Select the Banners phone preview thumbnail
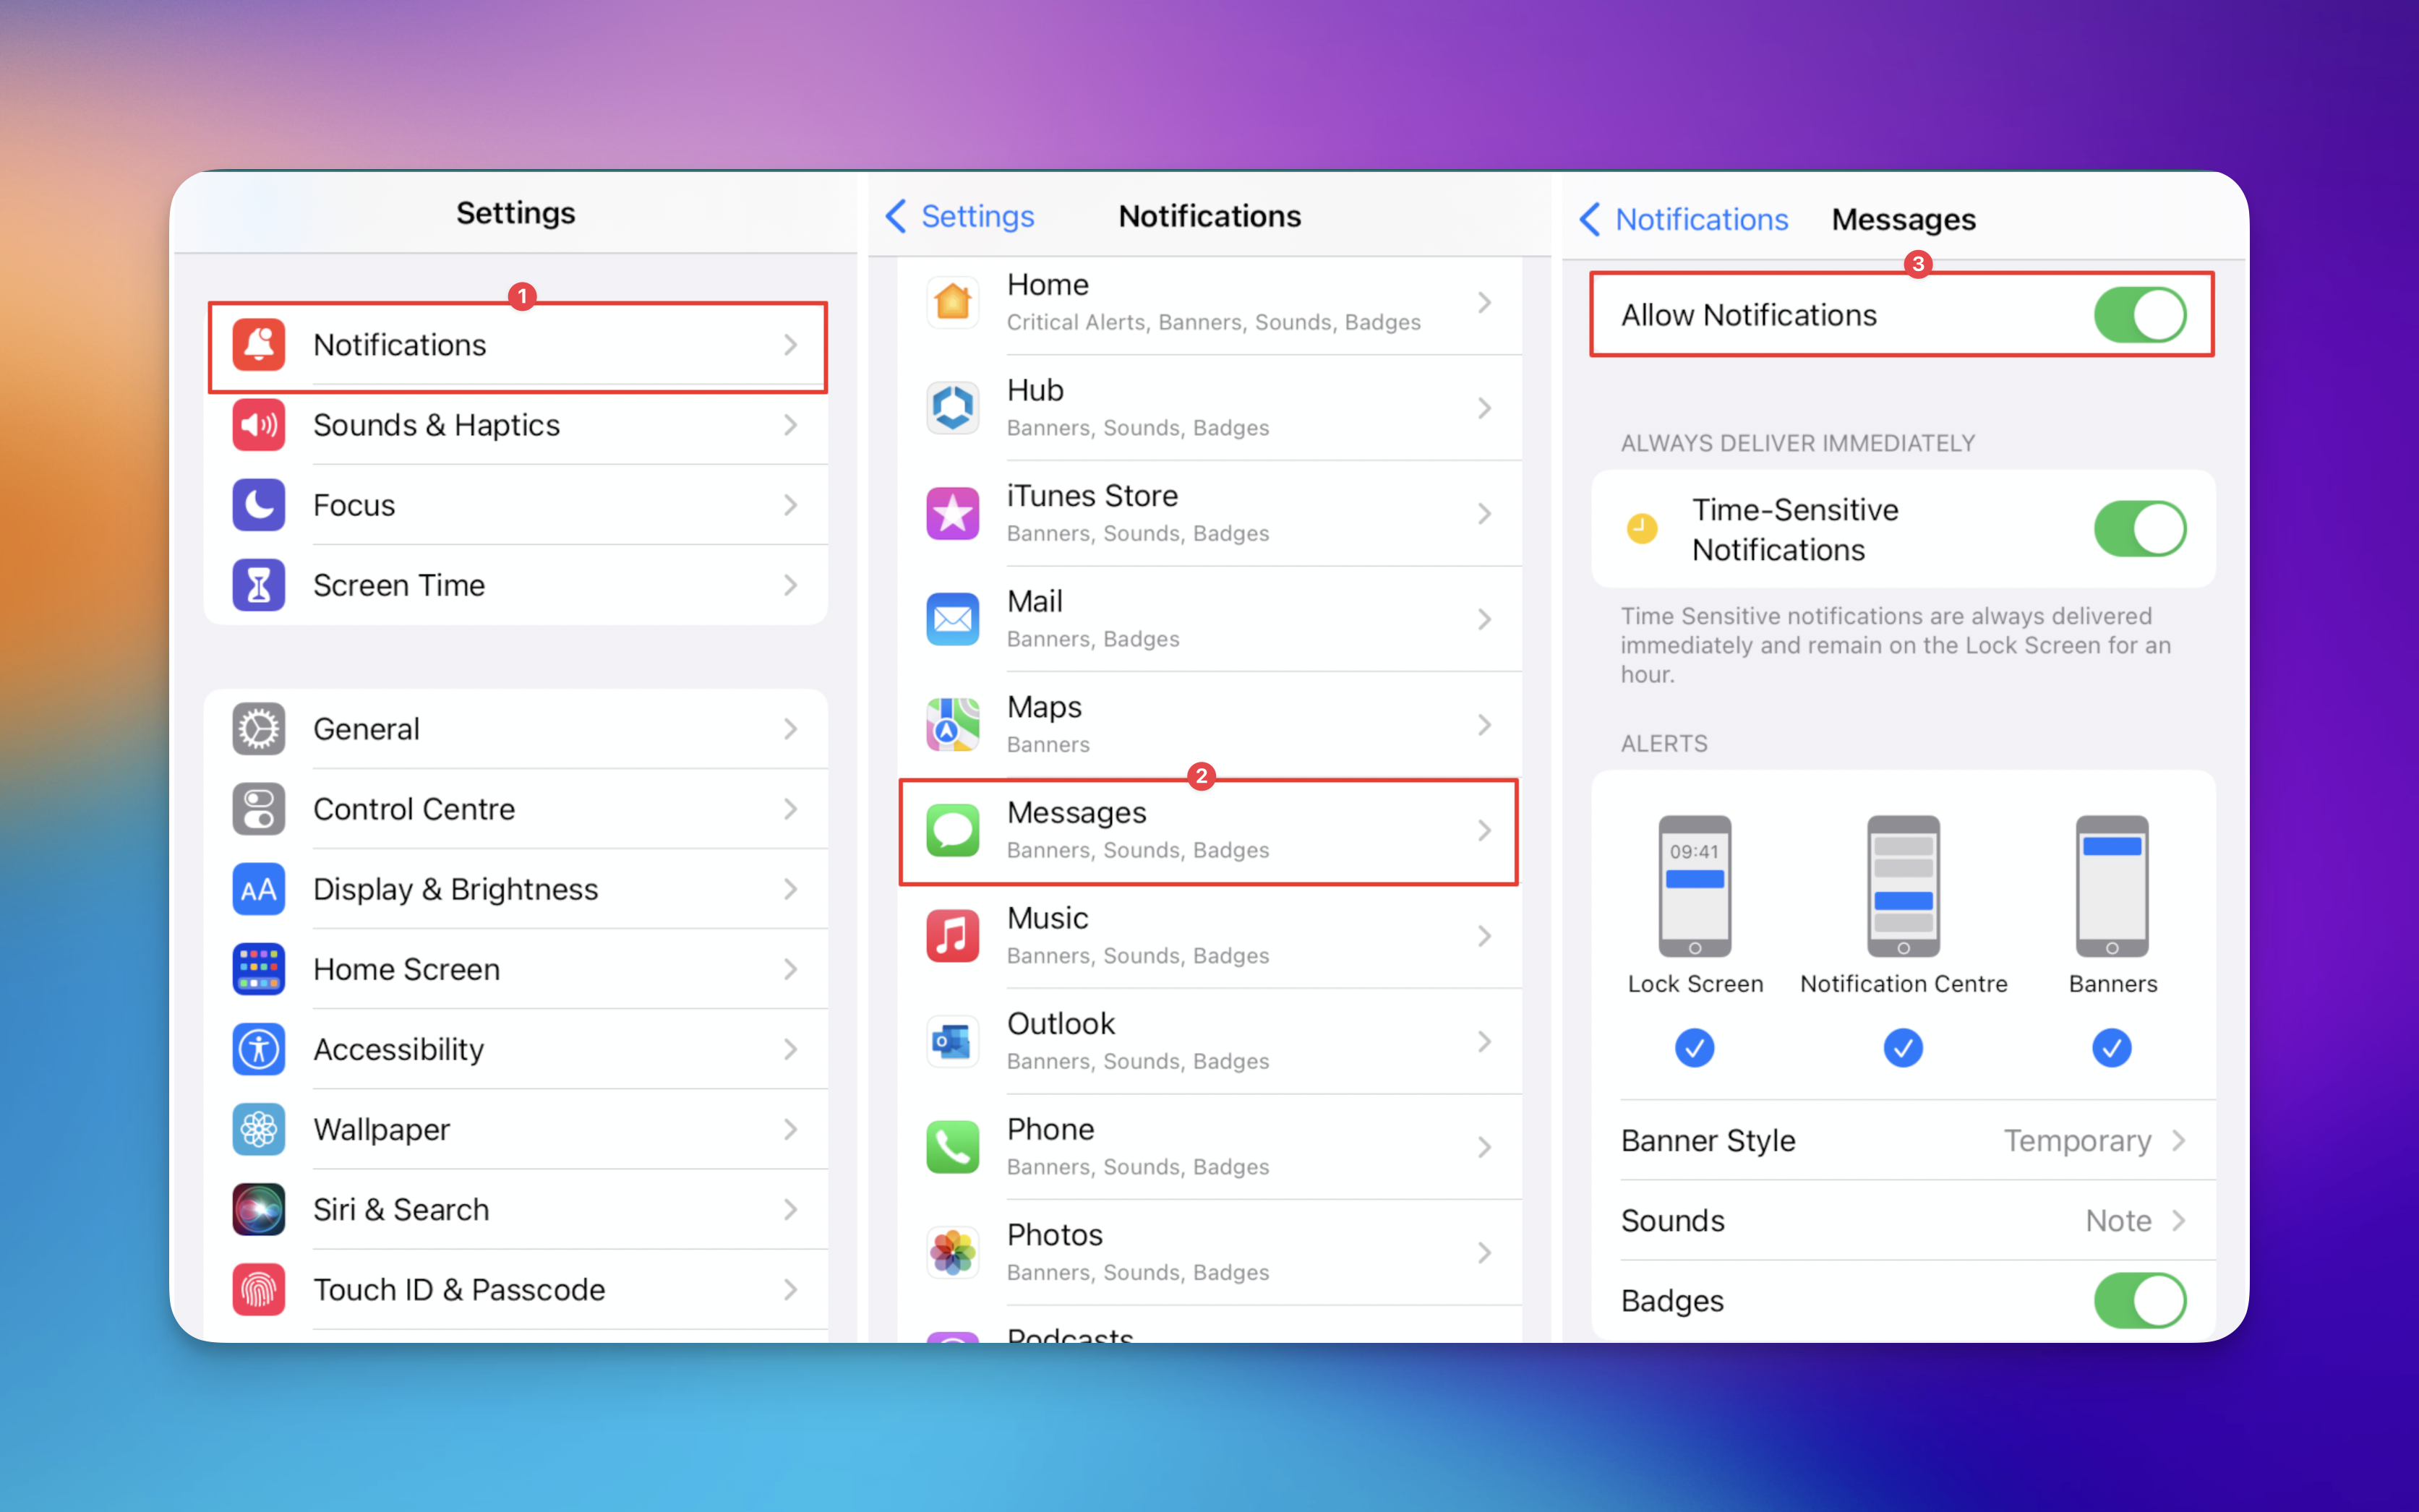 (x=2111, y=886)
